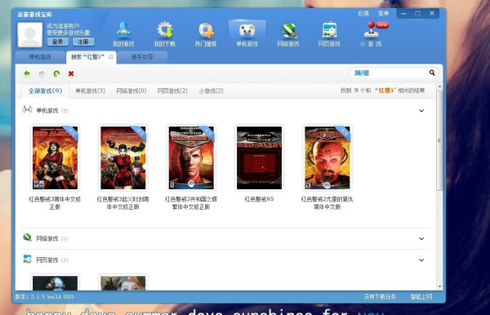Select 小游戏(2) filter tab

tap(212, 91)
